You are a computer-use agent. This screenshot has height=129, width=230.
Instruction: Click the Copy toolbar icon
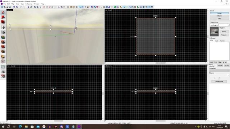point(61,7)
